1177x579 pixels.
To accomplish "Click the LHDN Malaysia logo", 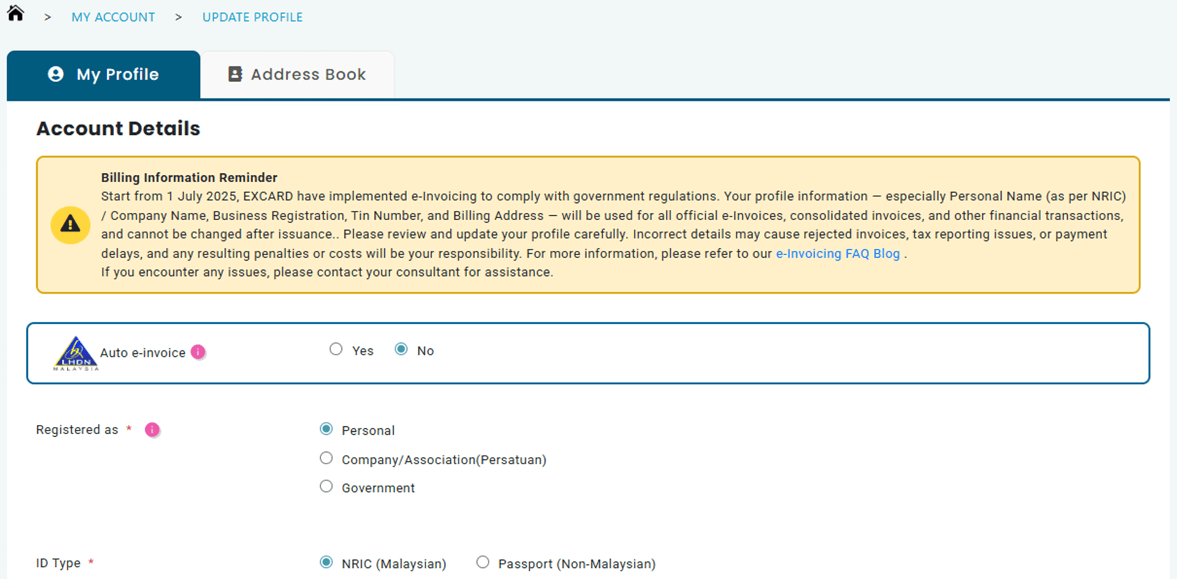I will coord(75,353).
